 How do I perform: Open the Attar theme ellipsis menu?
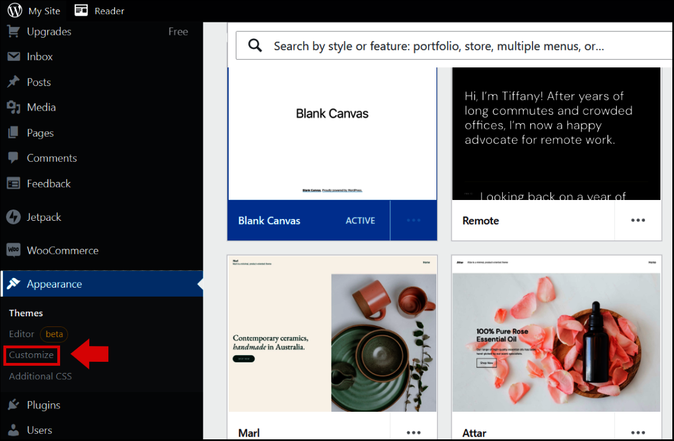tap(638, 432)
